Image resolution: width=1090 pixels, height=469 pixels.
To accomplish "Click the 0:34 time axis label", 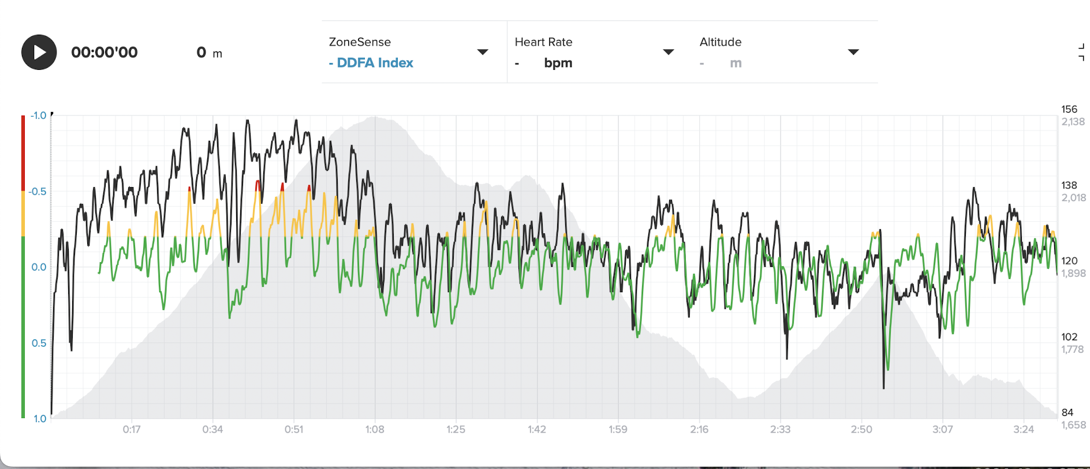I will (212, 429).
